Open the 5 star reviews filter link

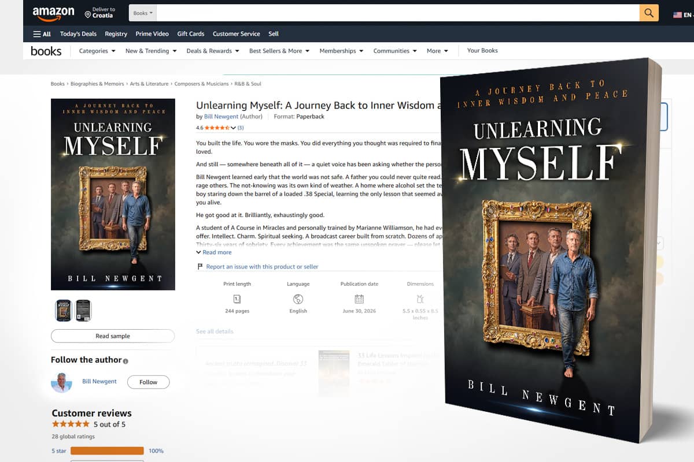pyautogui.click(x=58, y=451)
